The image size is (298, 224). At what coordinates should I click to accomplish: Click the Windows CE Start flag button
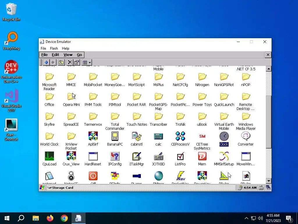tap(42, 188)
